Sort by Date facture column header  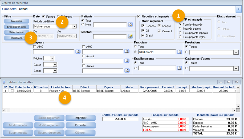point(24,87)
